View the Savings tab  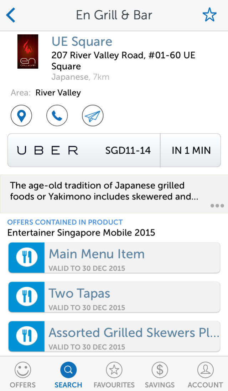coord(160,375)
